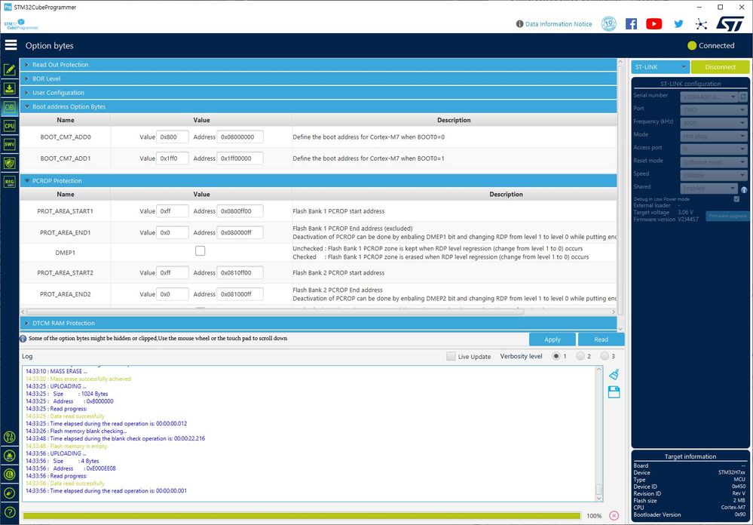753x525 pixels.
Task: Open the YouTube icon link
Action: click(654, 23)
